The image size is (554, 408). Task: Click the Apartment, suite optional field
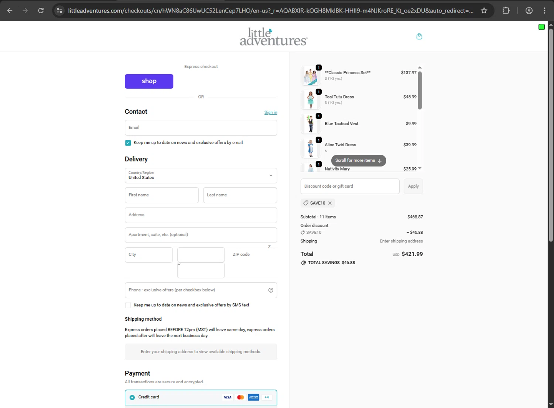pyautogui.click(x=201, y=235)
